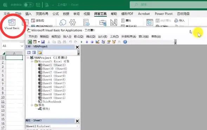Open the Visual Basic editor from ribbon
The width and height of the screenshot is (207, 130).
[x=12, y=24]
